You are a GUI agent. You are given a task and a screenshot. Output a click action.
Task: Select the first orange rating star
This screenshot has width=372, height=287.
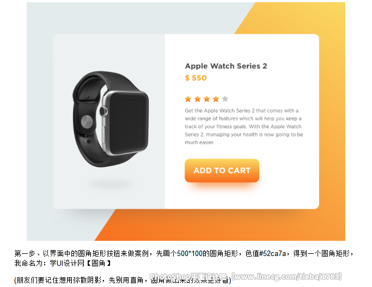point(188,99)
